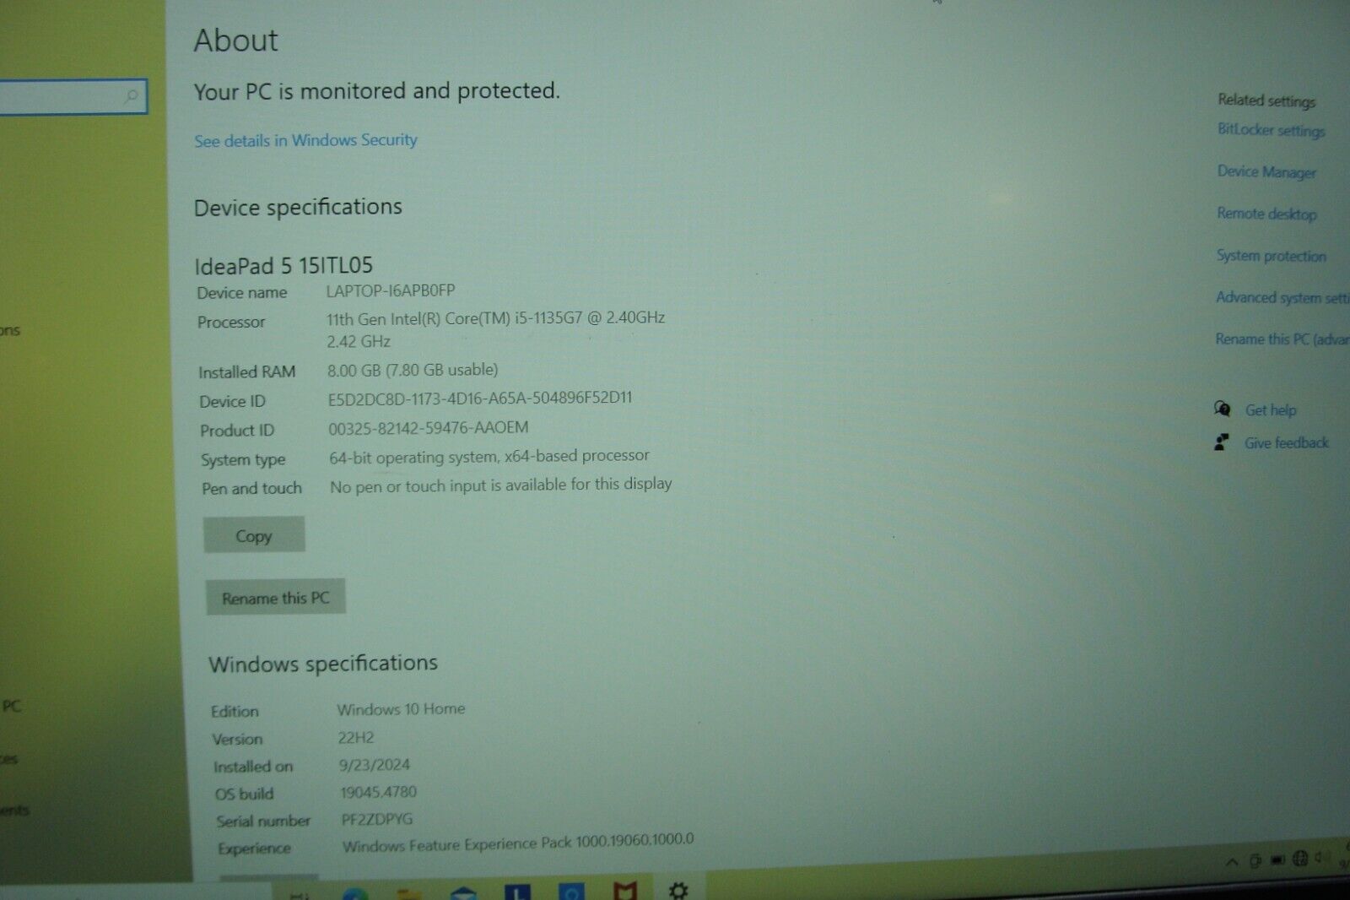The width and height of the screenshot is (1350, 900).
Task: Click the IdeaPad 5 15ITL05 model name
Action: [283, 265]
